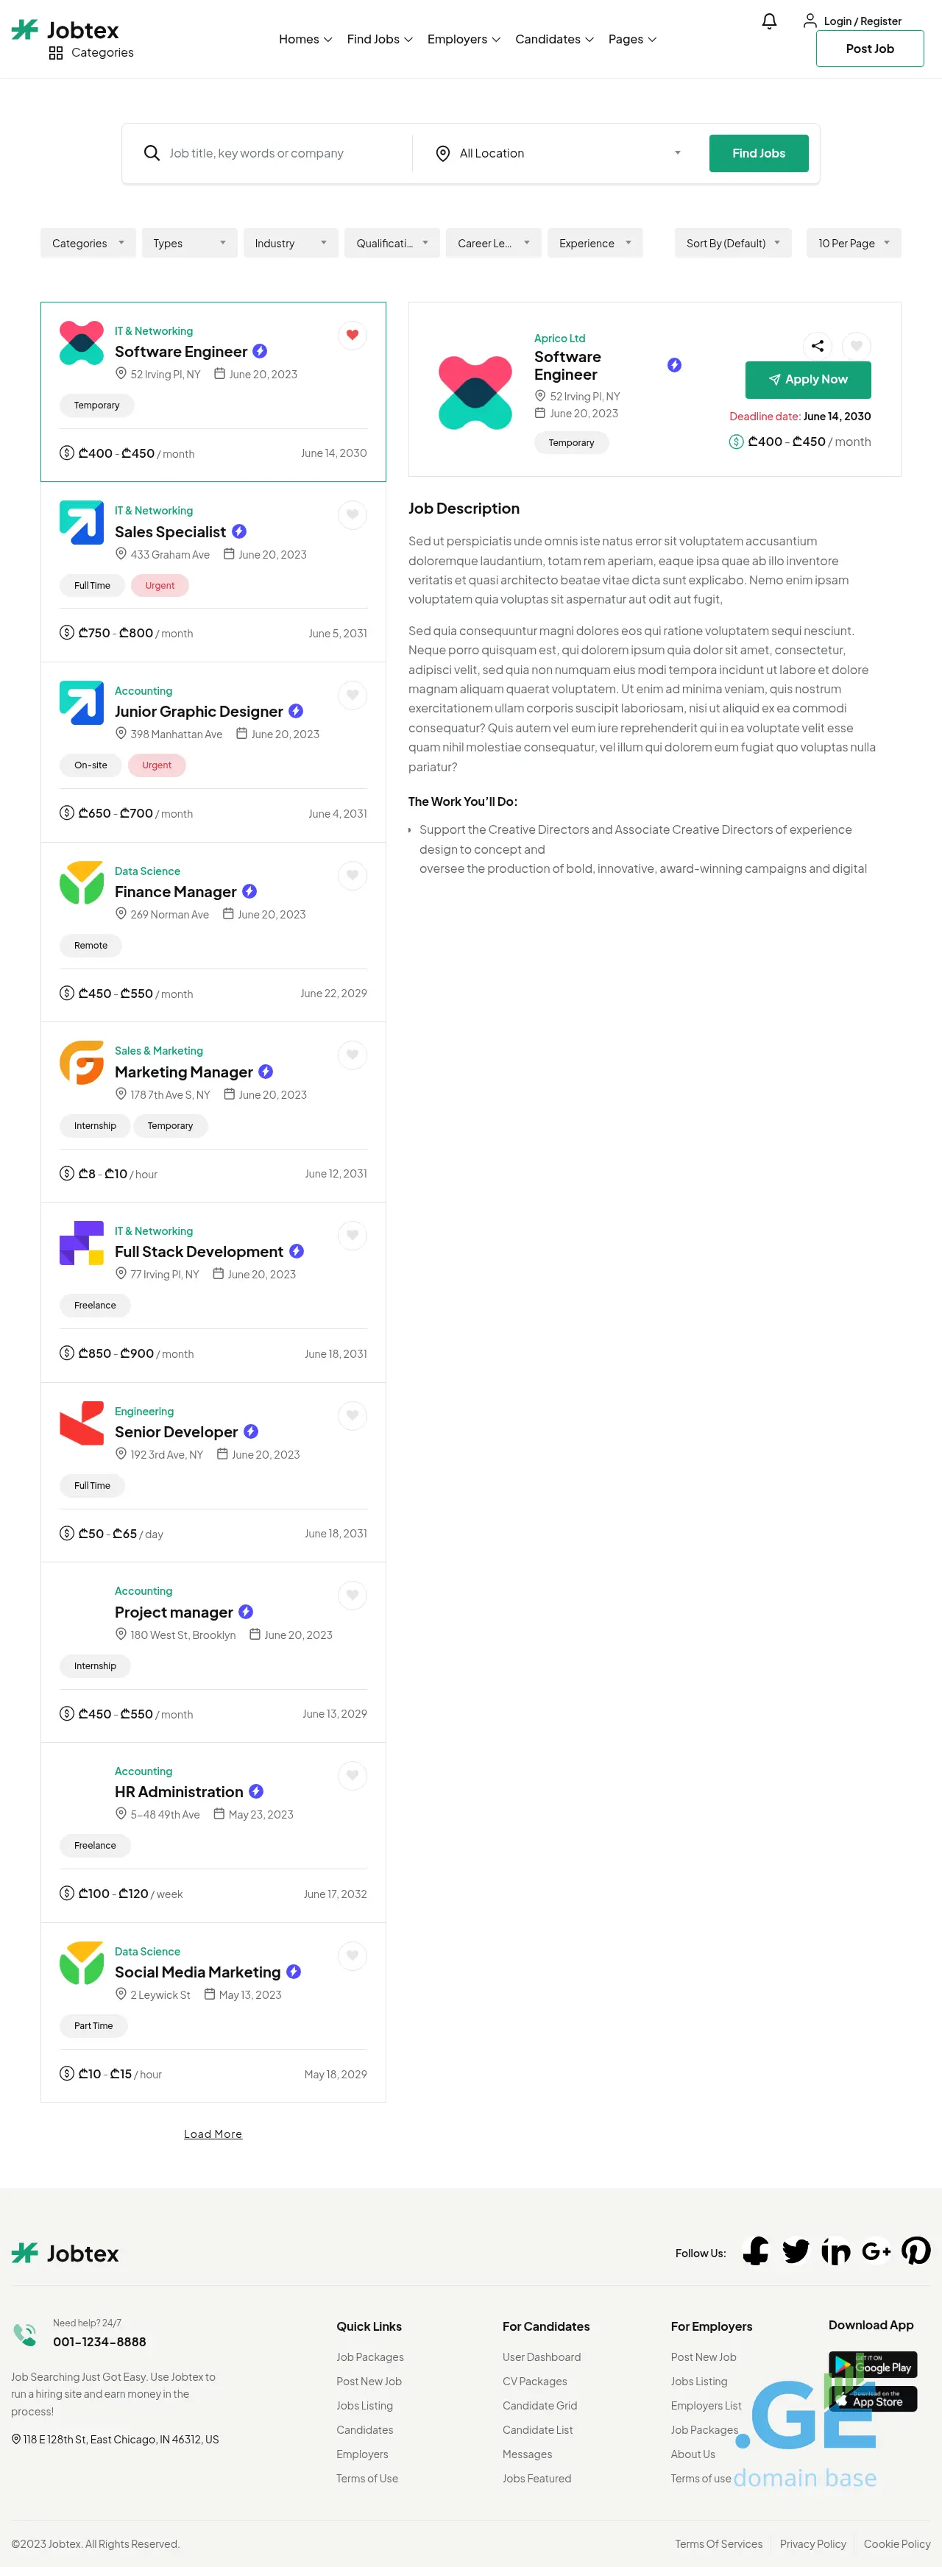Toggle favorite on Finance Manager job
This screenshot has width=942, height=2567.
(352, 876)
